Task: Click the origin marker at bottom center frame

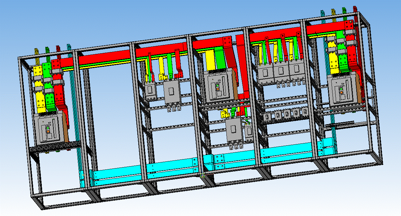Action: [203, 175]
